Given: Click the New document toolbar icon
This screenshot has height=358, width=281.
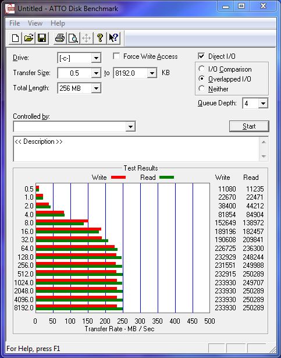Looking at the screenshot, I should pyautogui.click(x=15, y=38).
